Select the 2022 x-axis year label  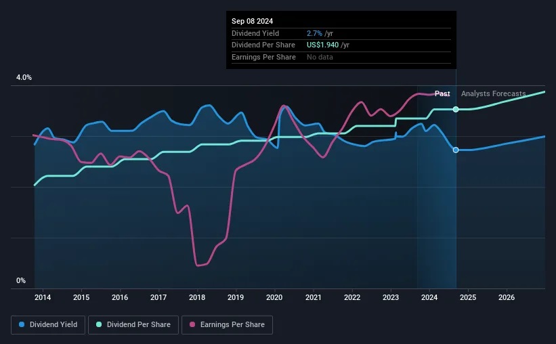352,297
